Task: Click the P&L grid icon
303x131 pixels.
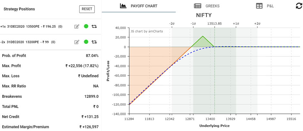Action: (259, 6)
